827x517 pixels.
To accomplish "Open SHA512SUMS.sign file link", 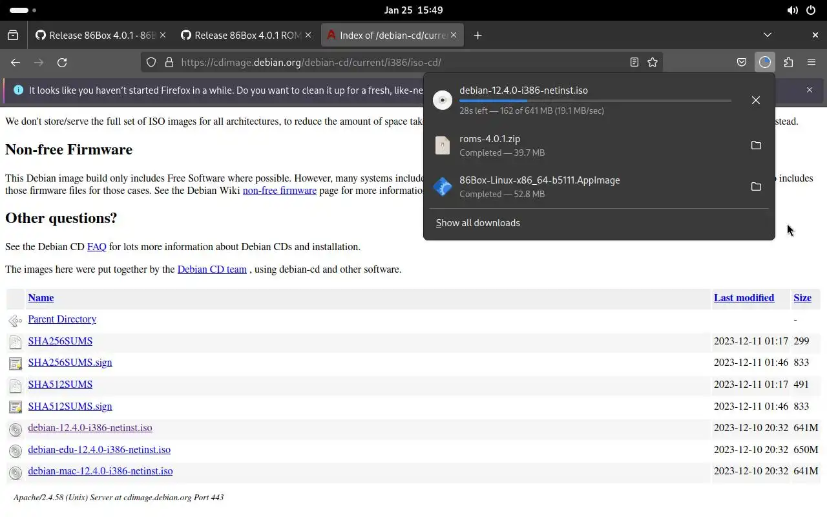I will [70, 406].
